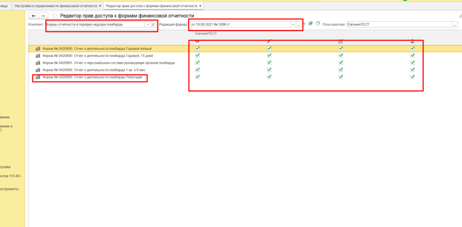
Task: Click the pencil edit column header icon
Action: point(269,41)
